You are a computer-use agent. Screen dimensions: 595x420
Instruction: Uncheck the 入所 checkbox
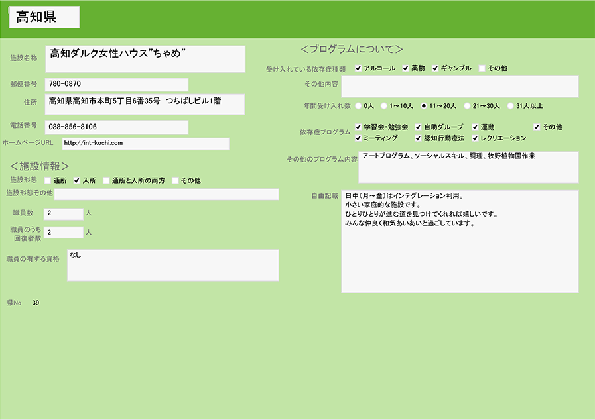tap(77, 180)
